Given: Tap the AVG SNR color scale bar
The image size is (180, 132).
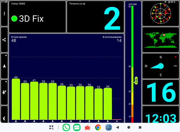Looking at the screenshot, I should 132,64.
